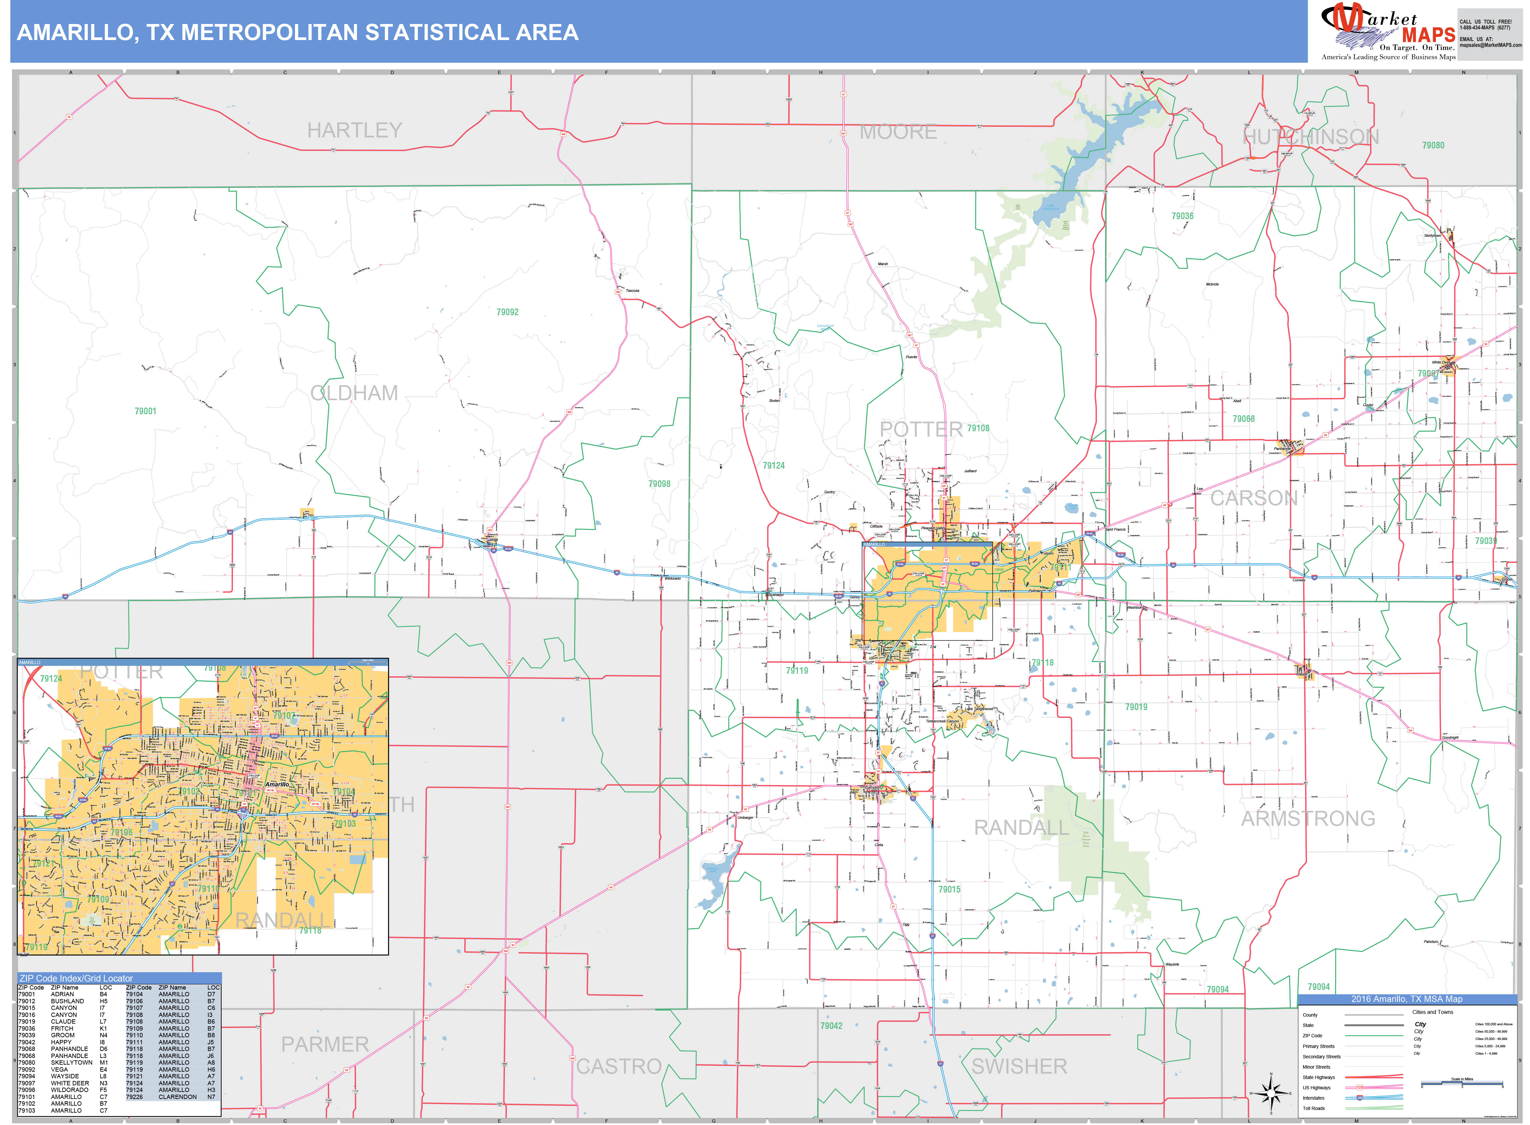The width and height of the screenshot is (1530, 1125).
Task: Expand the 2016 Amarillo, TX MSA Map header
Action: tap(1407, 1000)
